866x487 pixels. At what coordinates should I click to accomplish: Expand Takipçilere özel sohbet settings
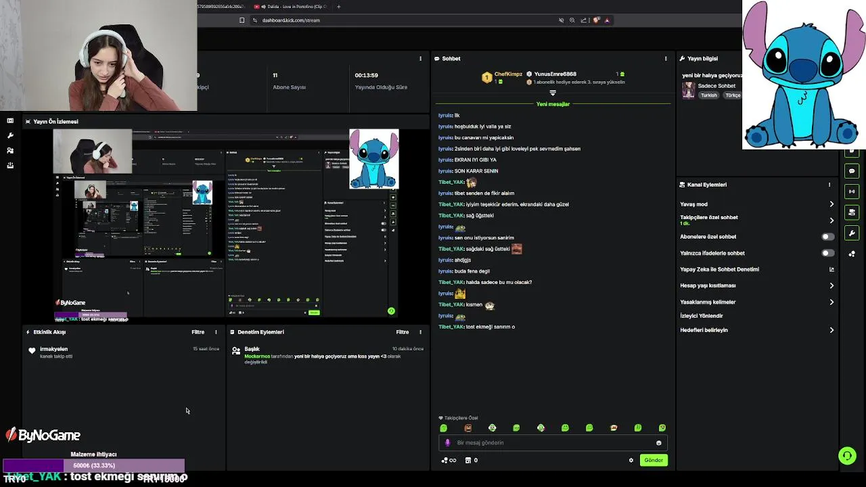tap(831, 221)
